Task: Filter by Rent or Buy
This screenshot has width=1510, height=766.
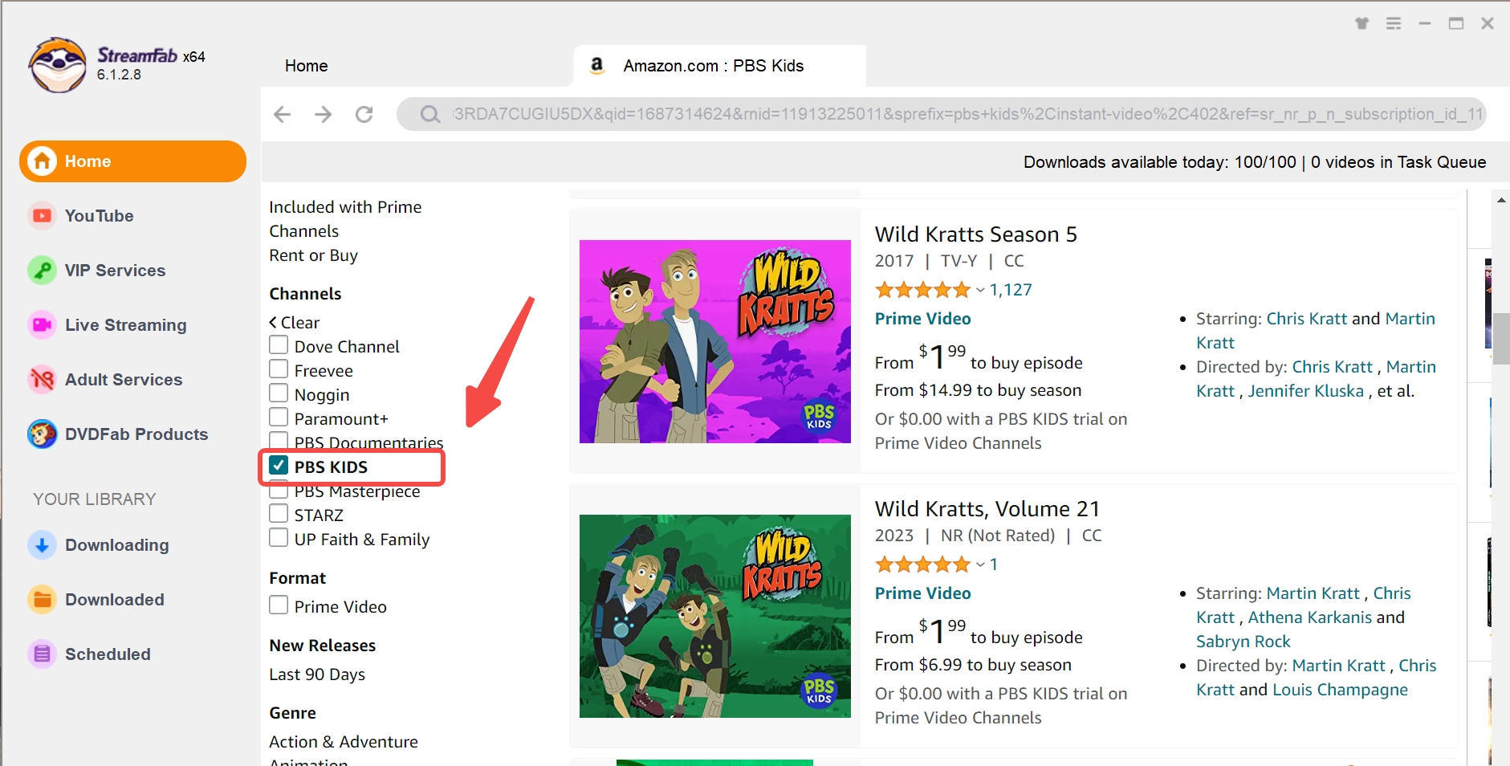Action: pyautogui.click(x=313, y=255)
